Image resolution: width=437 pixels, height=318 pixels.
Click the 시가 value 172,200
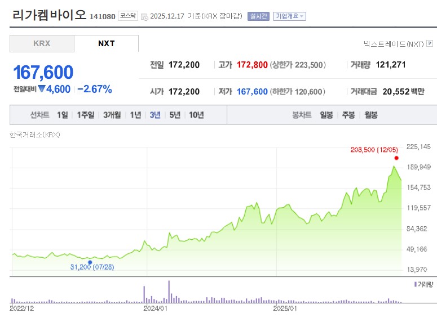tap(184, 92)
